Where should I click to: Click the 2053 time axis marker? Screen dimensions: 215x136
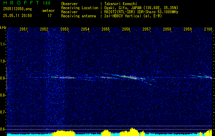(x=65, y=29)
